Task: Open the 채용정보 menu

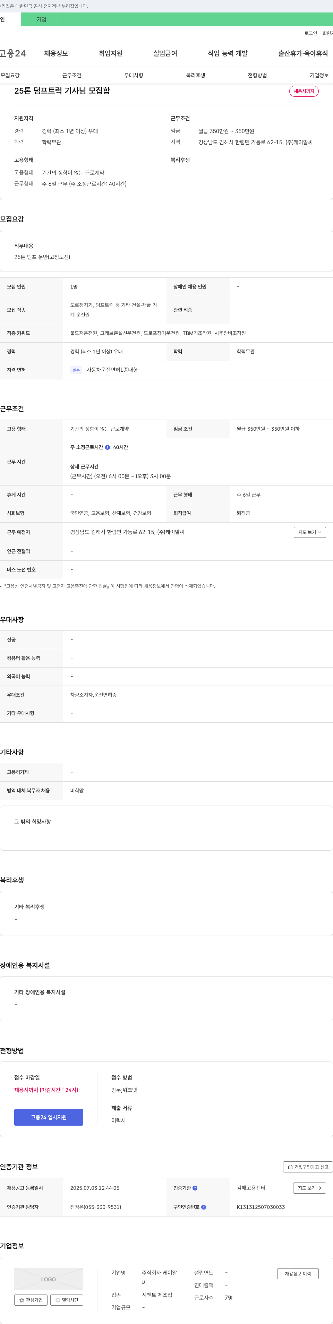Action: [56, 53]
